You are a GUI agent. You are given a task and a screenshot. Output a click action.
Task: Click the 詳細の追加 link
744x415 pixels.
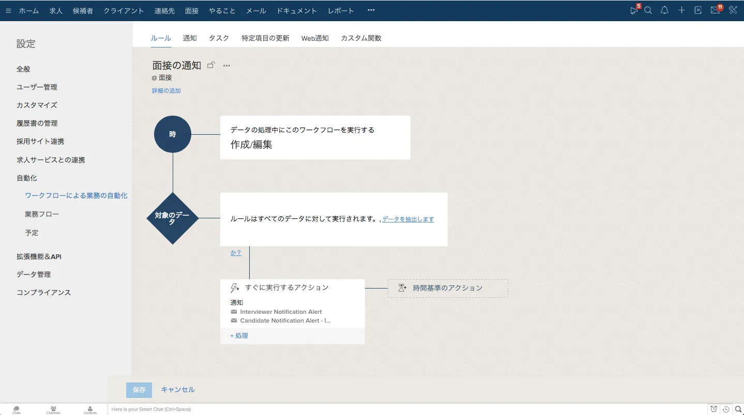[x=166, y=91]
